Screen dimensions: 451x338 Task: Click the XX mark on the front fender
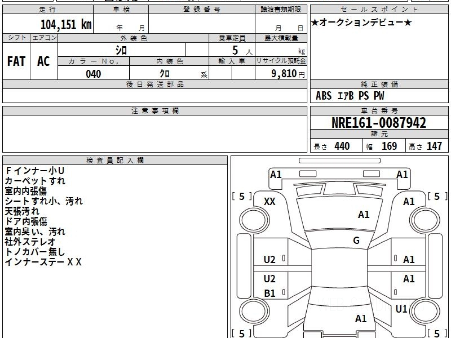click(x=269, y=202)
